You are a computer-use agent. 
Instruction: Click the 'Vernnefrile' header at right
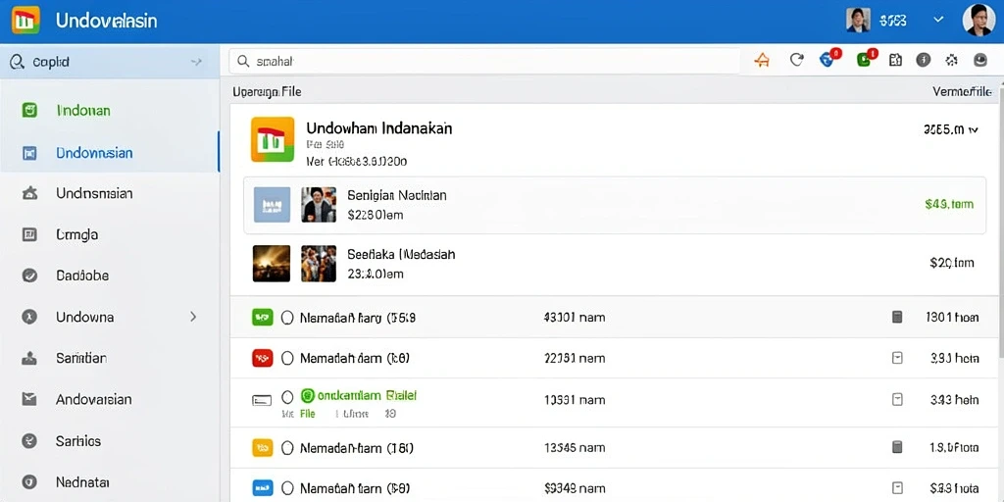962,92
